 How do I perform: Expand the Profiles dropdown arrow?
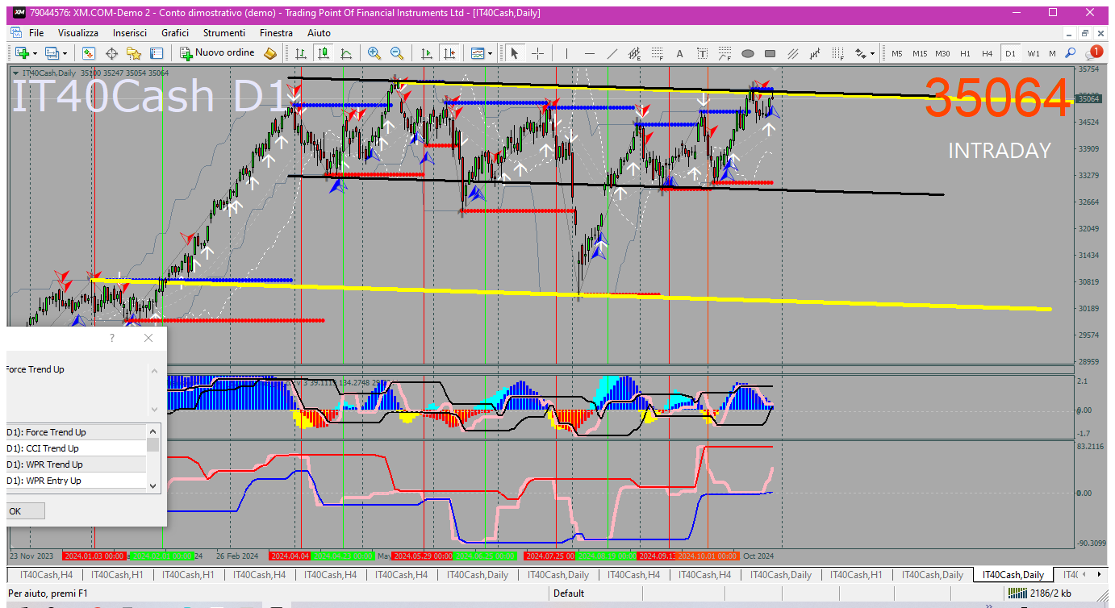pyautogui.click(x=65, y=53)
